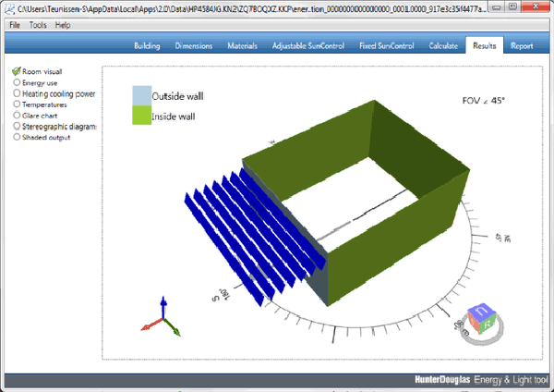Switch to the Building tab
The height and width of the screenshot is (392, 554).
(x=147, y=45)
